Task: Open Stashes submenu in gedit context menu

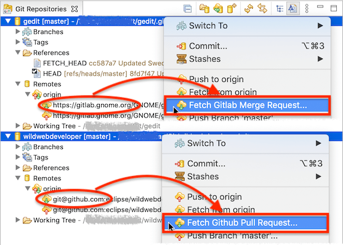Action: [x=247, y=59]
